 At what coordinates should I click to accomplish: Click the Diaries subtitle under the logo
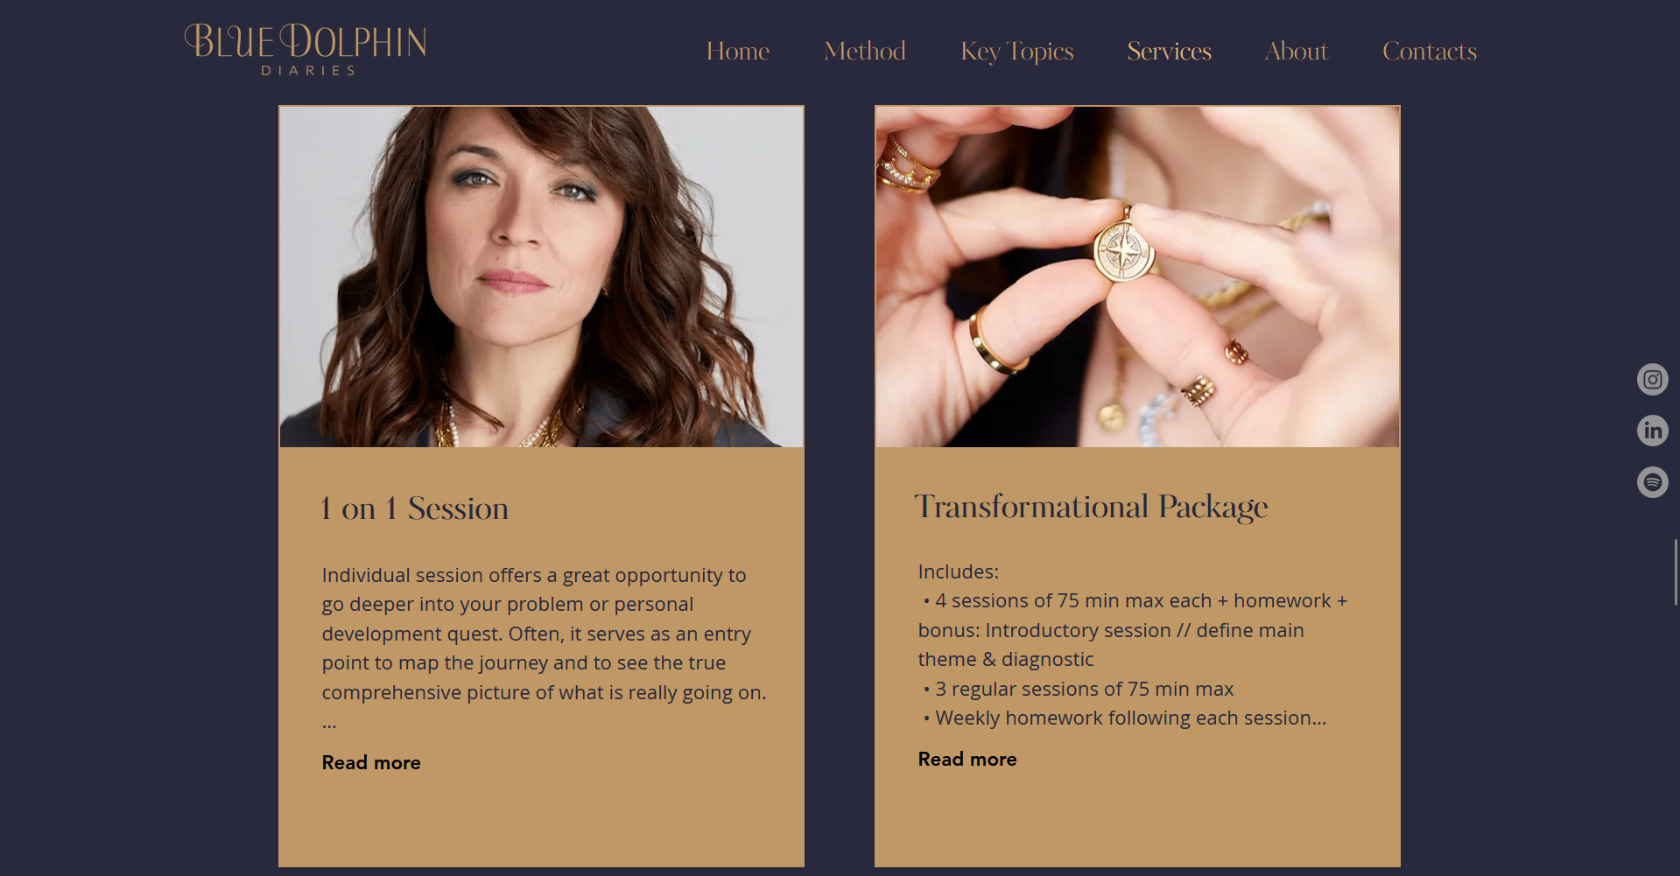point(308,71)
